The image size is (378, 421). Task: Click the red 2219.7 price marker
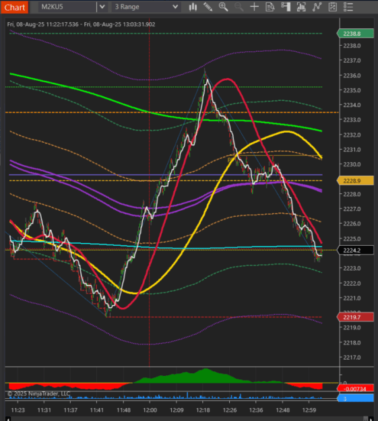coord(355,317)
